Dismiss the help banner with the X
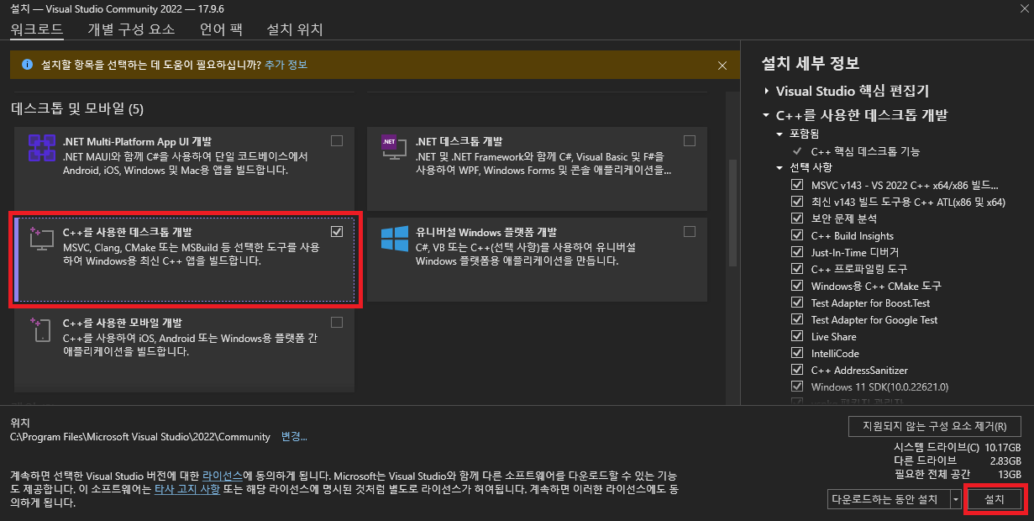Image resolution: width=1034 pixels, height=521 pixels. [722, 65]
